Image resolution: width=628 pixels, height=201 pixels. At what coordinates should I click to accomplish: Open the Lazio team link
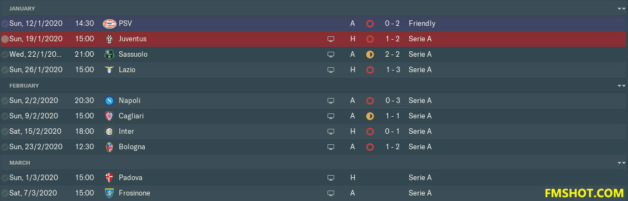(x=127, y=69)
